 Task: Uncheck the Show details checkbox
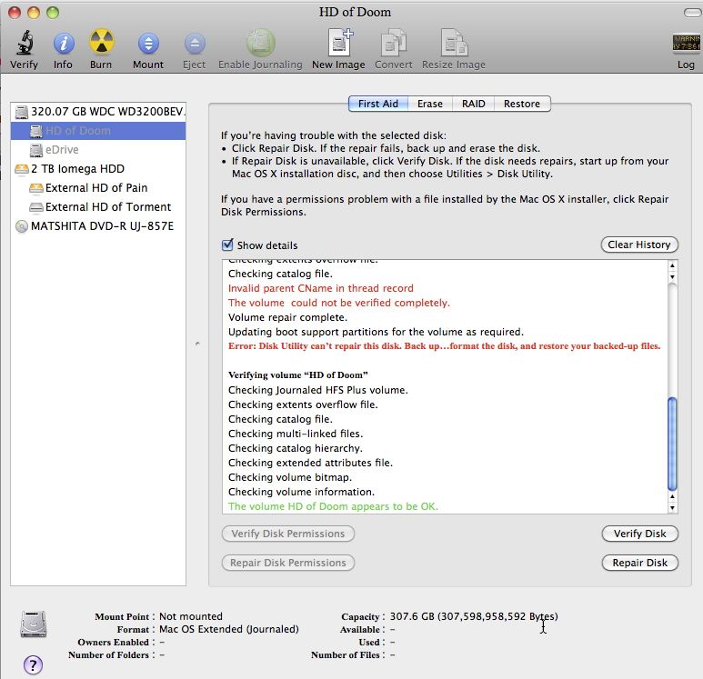(x=227, y=245)
